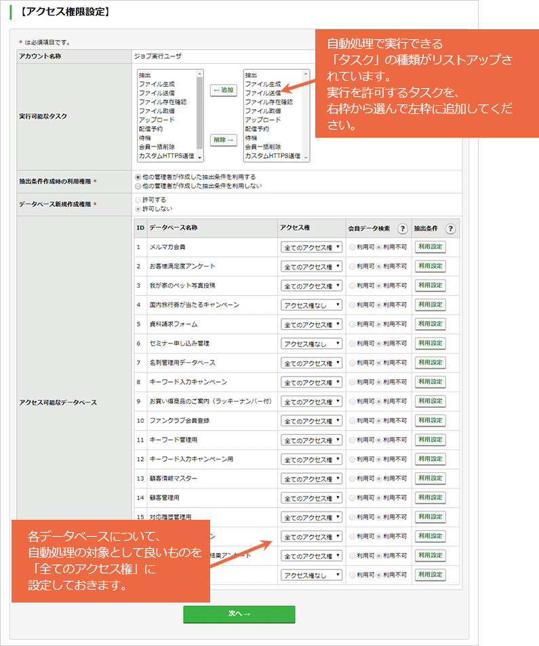Open access dropdown for 我が家のペット写真投稿
This screenshot has width=539, height=646.
(312, 286)
